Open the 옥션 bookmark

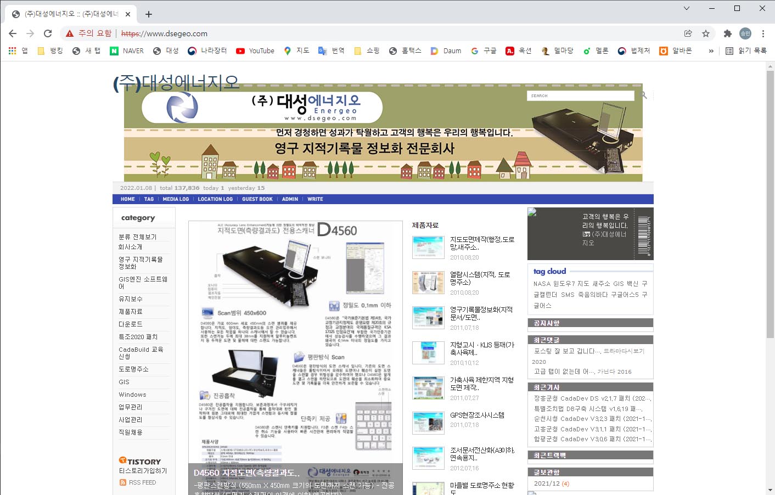tap(519, 50)
